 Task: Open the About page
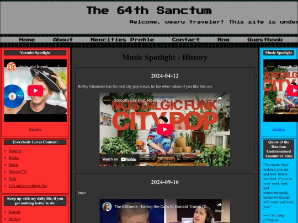click(x=63, y=40)
